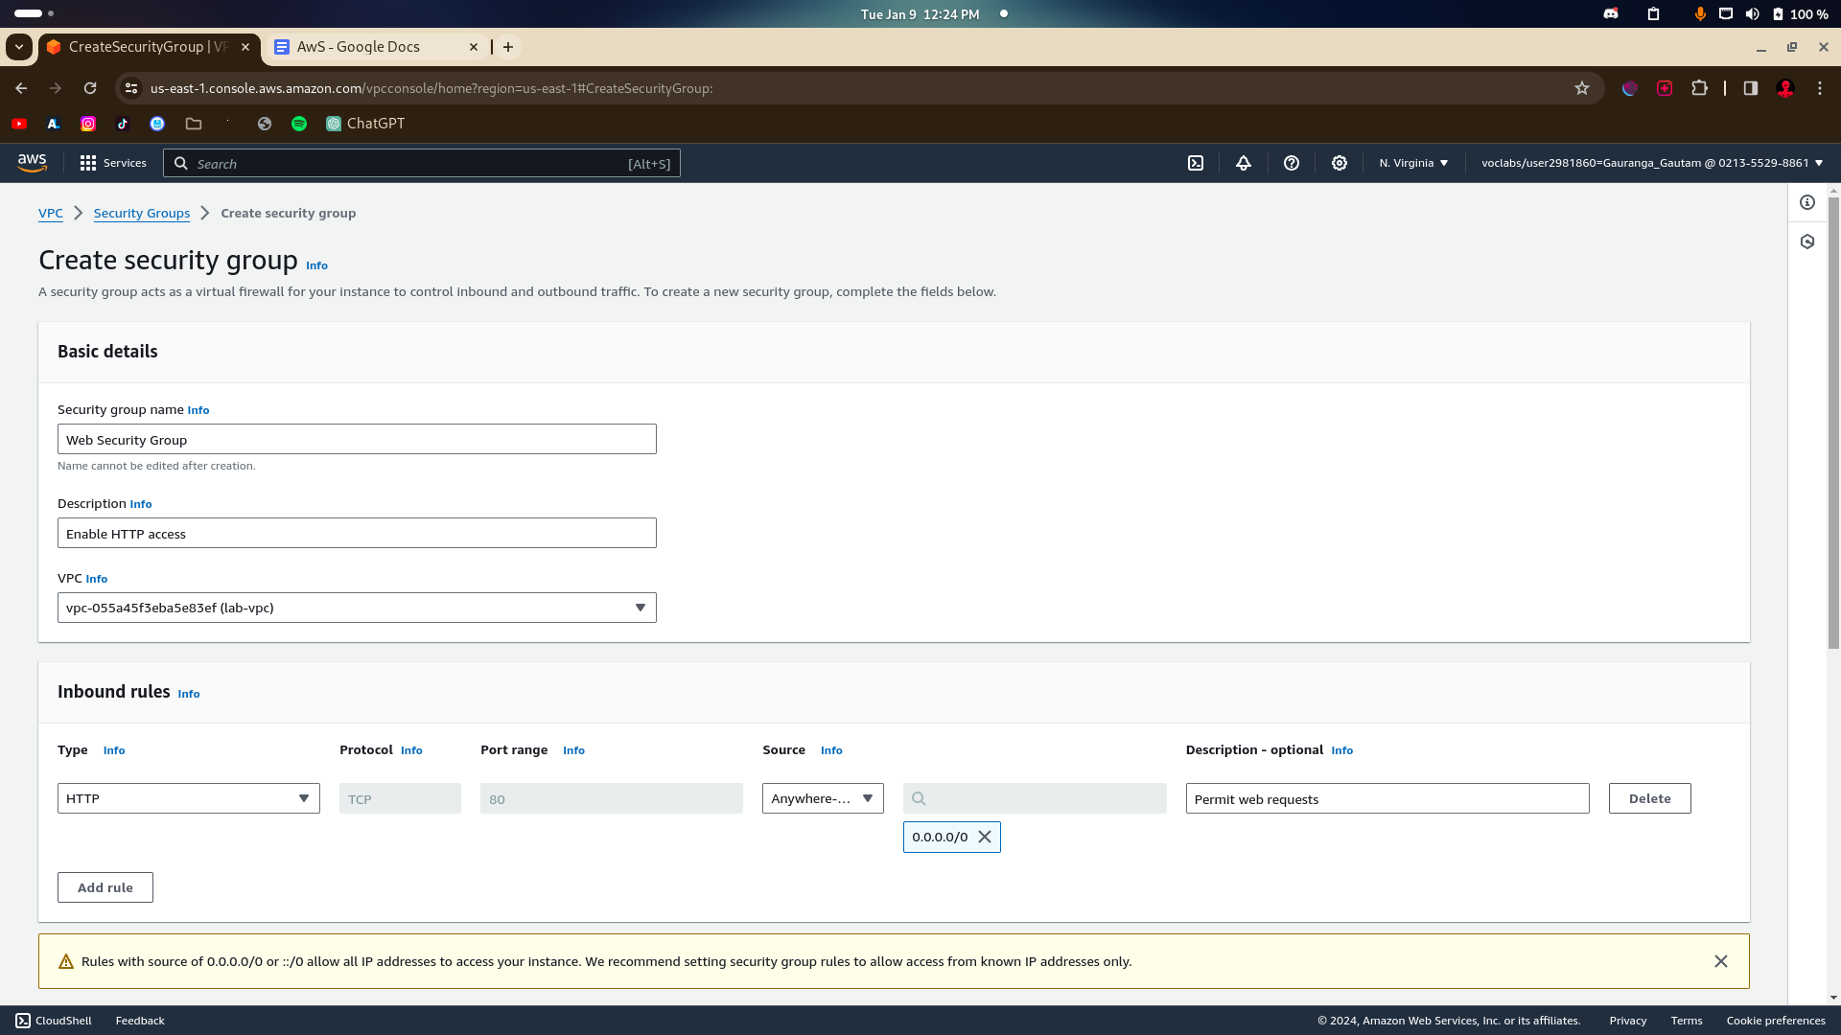Open the AWS notifications bell

[1244, 163]
